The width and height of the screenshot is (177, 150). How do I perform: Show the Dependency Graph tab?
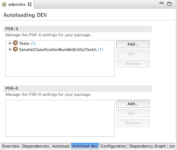pos(147,146)
